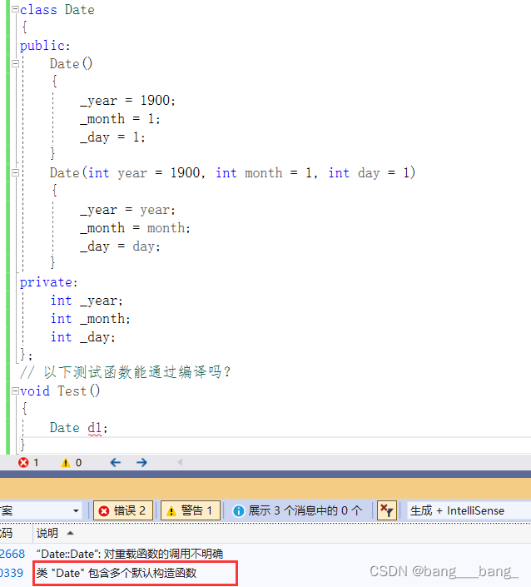Select error row 包含多个默认构造函数

[117, 573]
